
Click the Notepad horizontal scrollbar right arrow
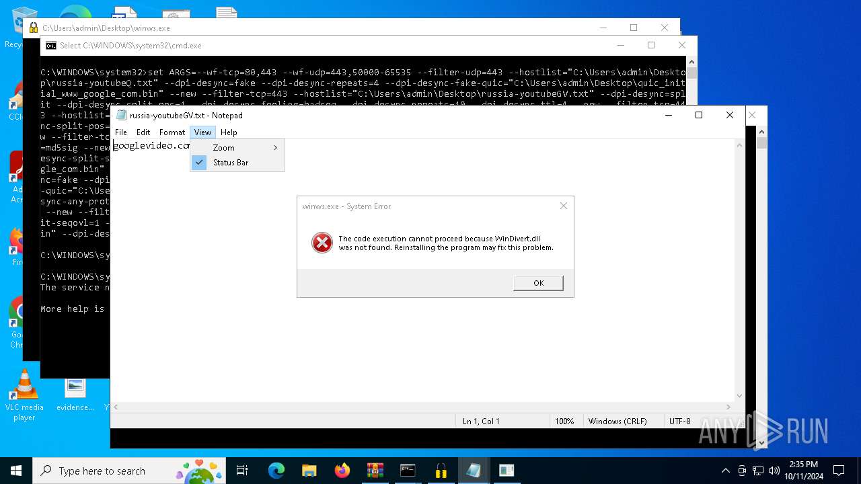point(729,407)
